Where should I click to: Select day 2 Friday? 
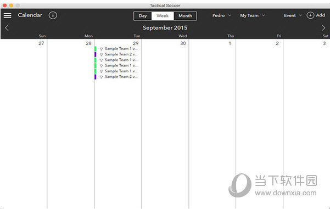coord(277,43)
